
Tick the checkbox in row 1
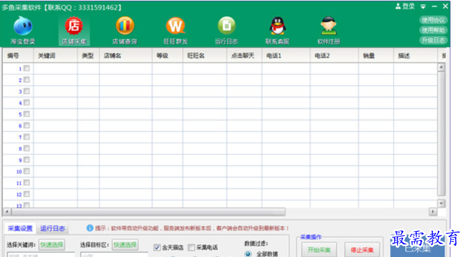coord(27,68)
